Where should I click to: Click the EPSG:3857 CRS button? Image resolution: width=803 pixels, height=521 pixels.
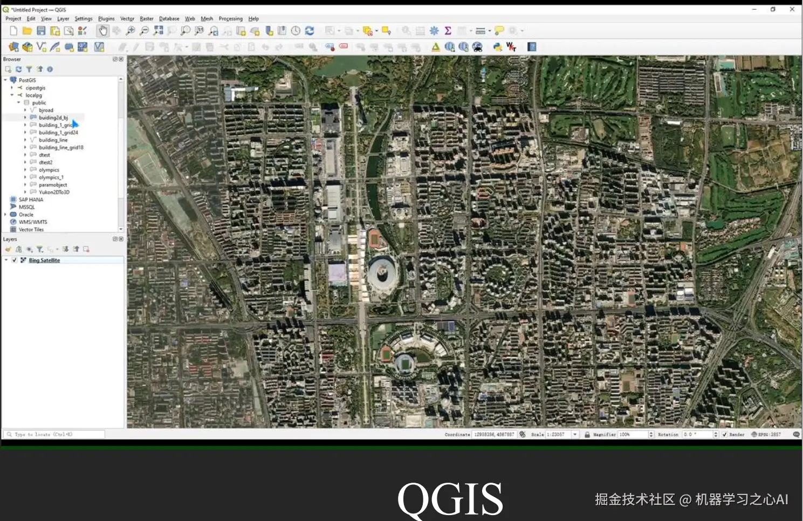(766, 434)
